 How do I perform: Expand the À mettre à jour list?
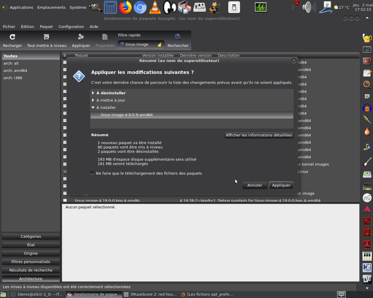click(x=93, y=100)
